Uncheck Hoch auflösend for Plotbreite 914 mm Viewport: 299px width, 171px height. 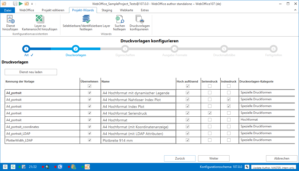[187, 140]
